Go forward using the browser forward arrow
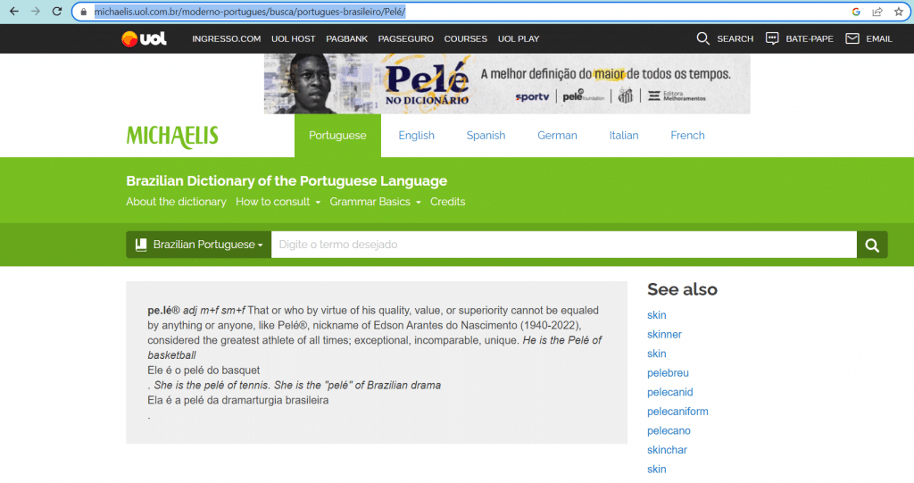Screen dimensions: 914x483 pyautogui.click(x=36, y=11)
